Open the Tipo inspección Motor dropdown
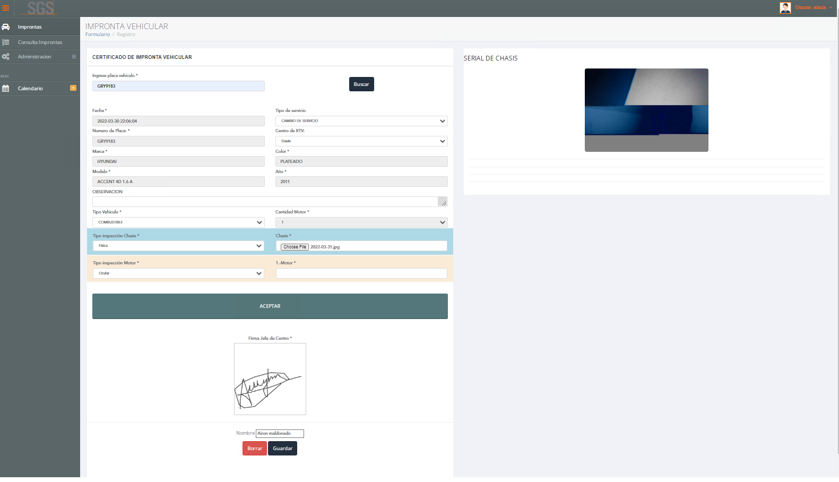The width and height of the screenshot is (839, 482). point(178,273)
